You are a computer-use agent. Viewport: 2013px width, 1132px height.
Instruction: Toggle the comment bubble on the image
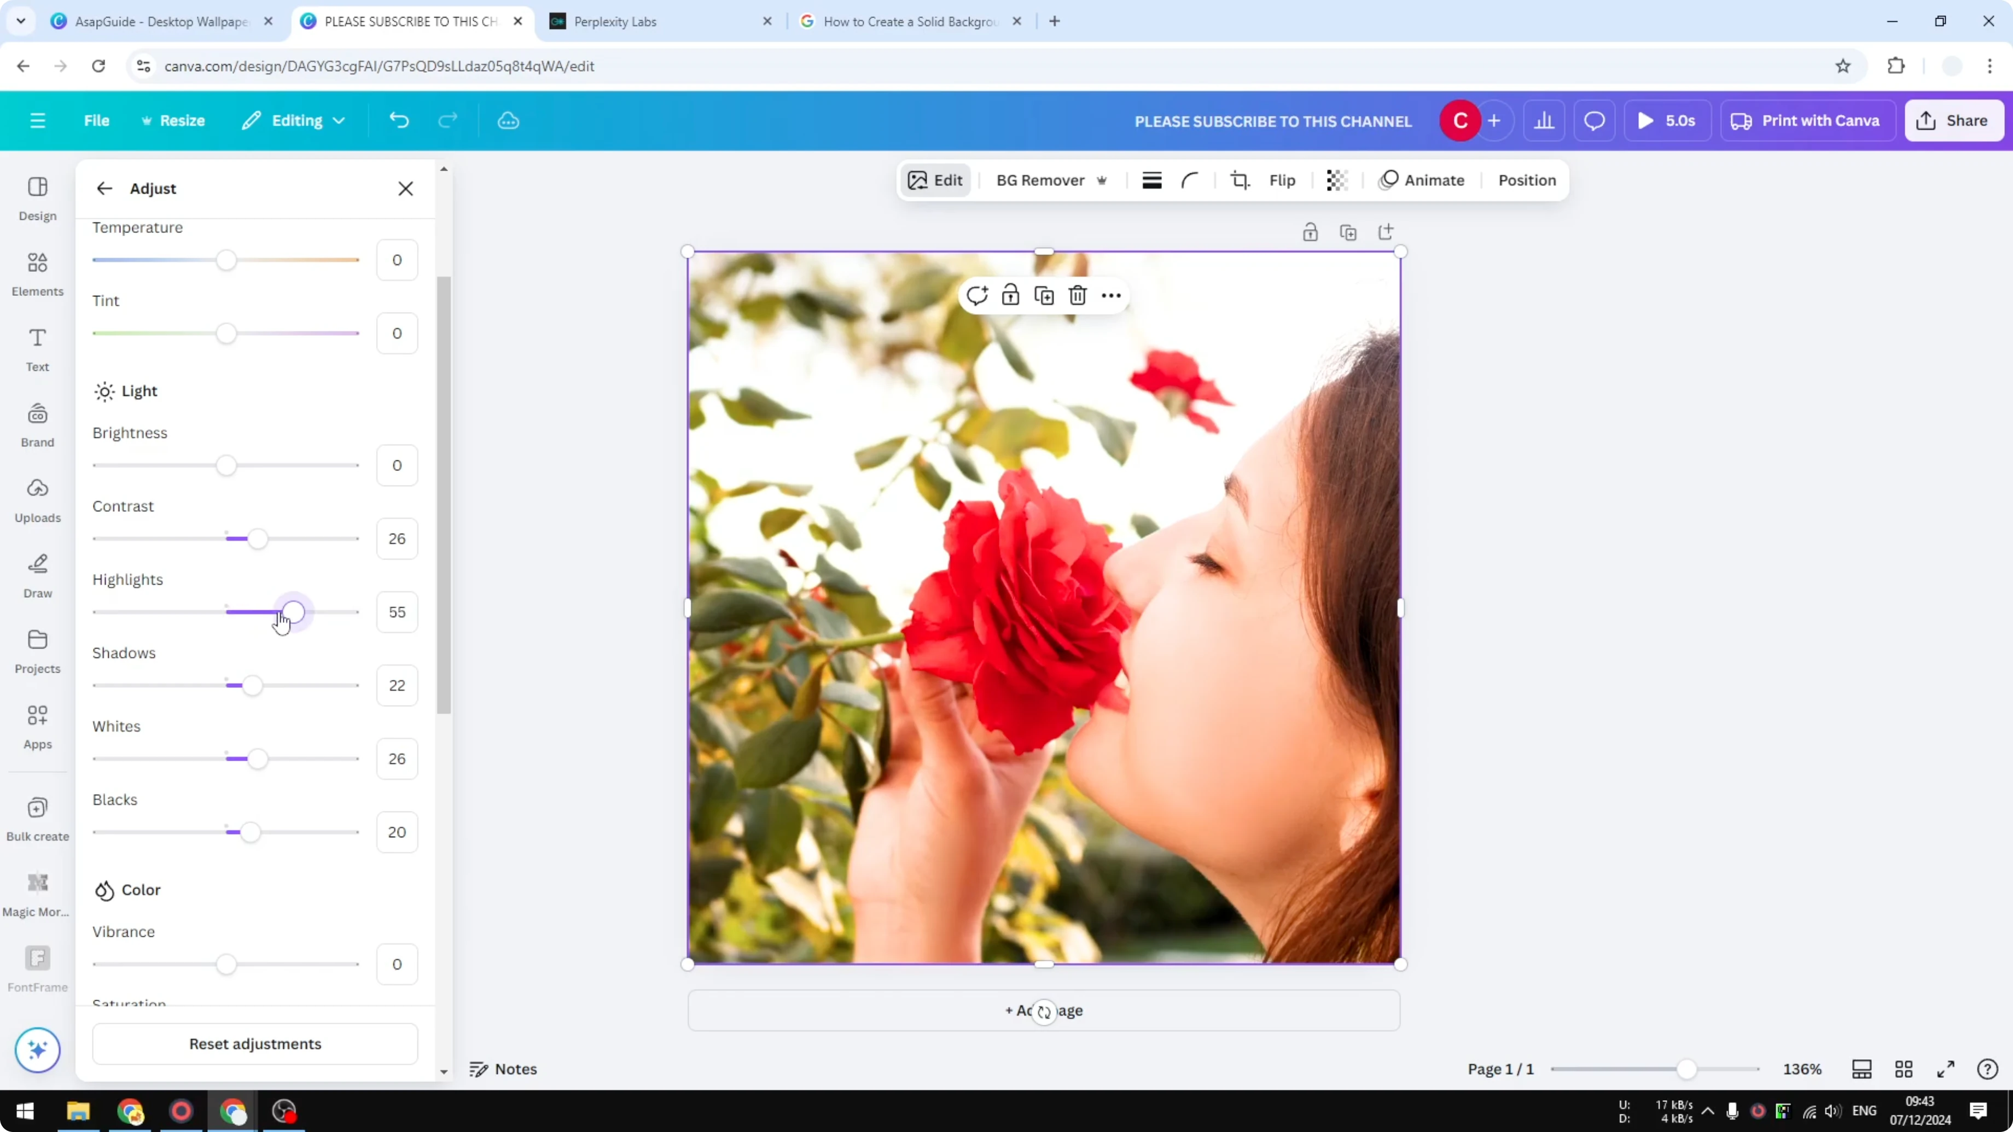click(977, 295)
